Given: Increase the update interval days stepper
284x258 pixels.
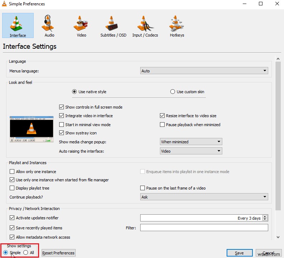Looking at the screenshot, I should click(265, 216).
